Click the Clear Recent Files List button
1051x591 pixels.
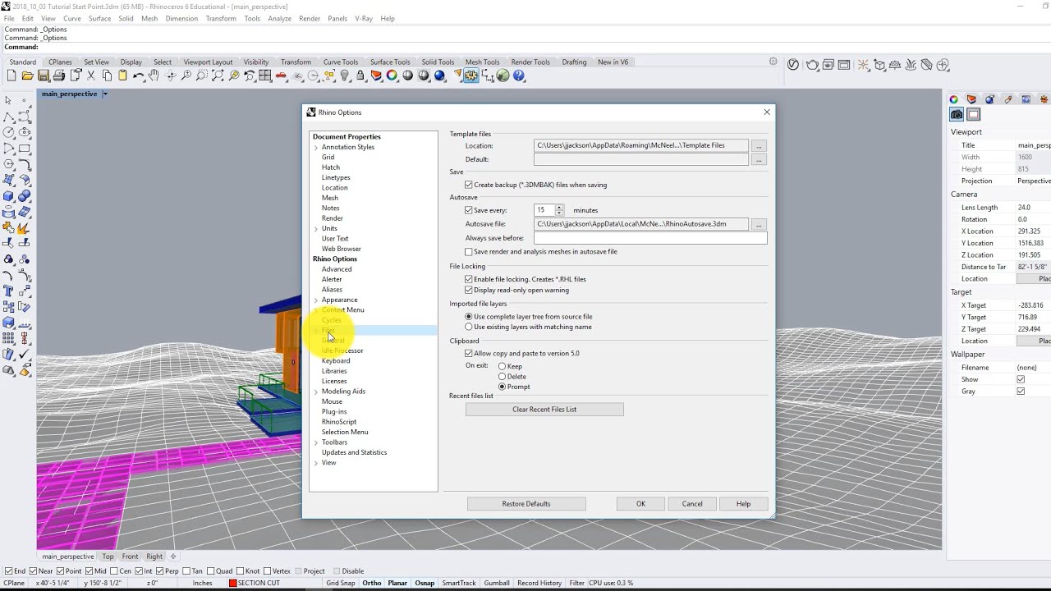(544, 410)
